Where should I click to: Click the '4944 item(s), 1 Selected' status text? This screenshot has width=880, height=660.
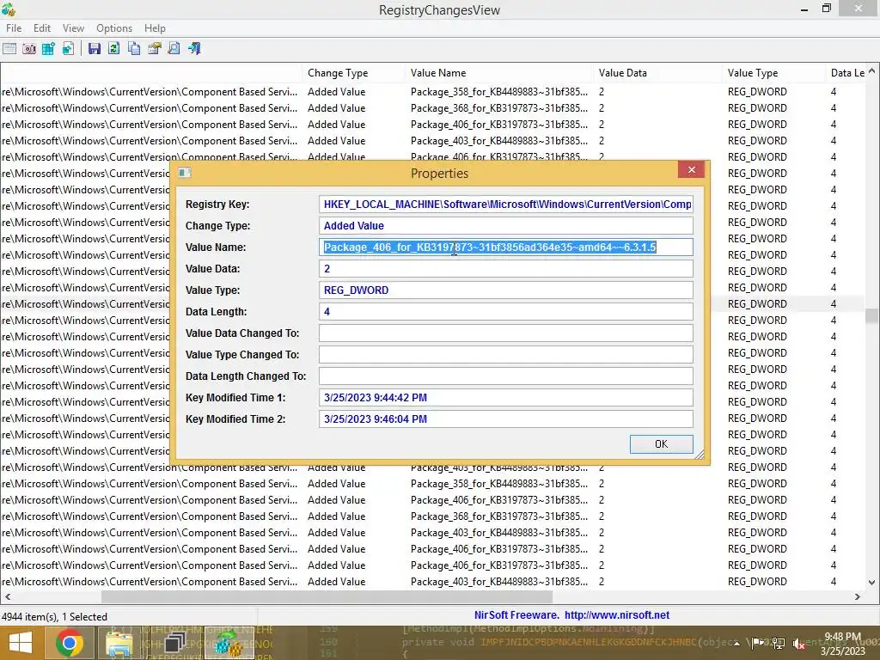click(54, 617)
